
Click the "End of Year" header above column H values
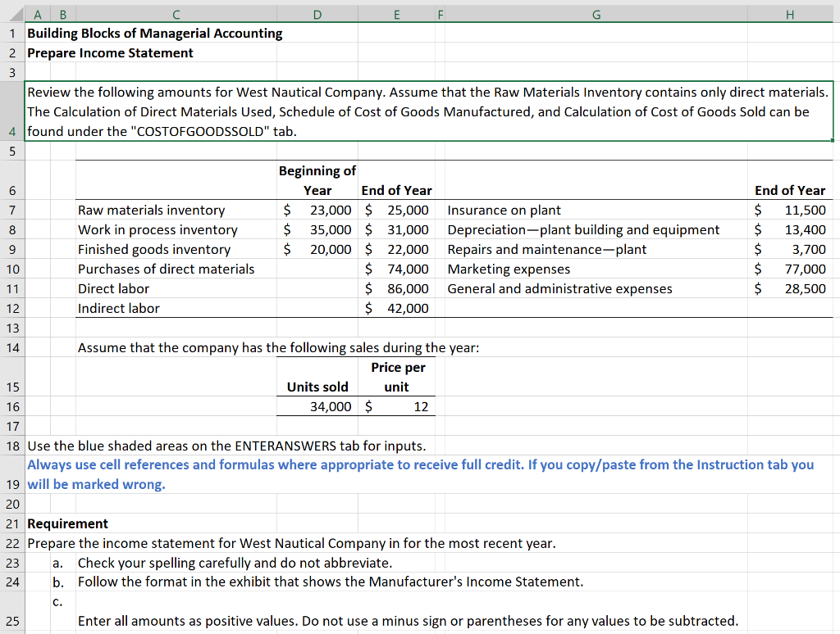click(790, 190)
